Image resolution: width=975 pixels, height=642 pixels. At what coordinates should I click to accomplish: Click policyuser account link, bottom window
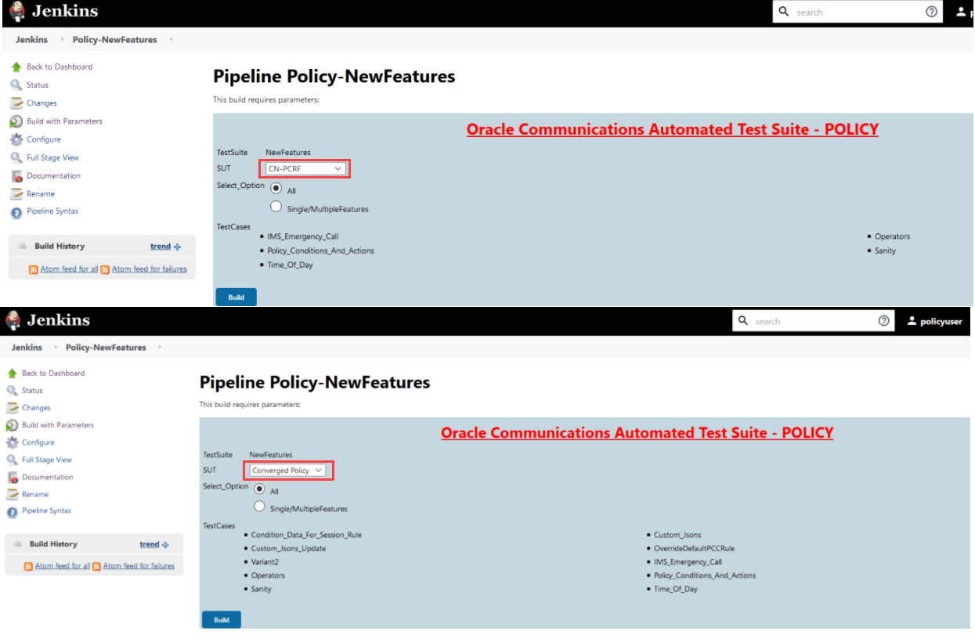(x=935, y=322)
